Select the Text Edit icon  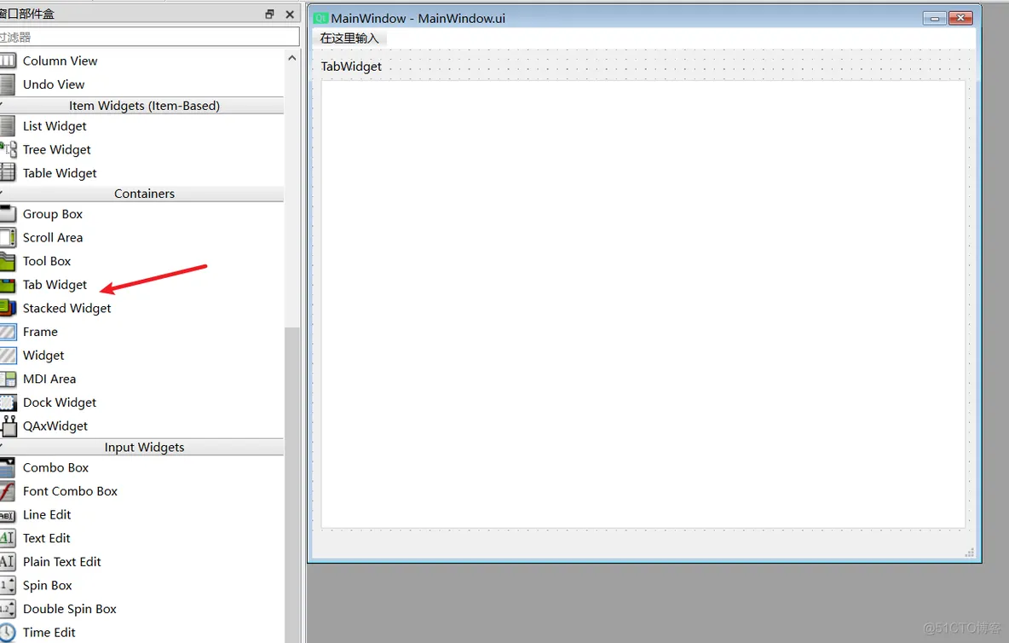(8, 538)
